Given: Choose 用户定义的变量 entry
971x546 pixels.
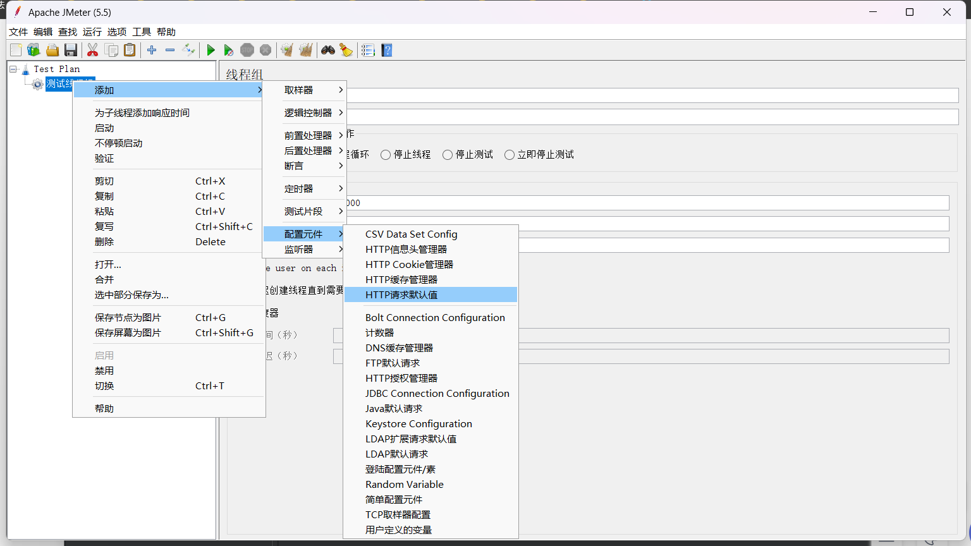Looking at the screenshot, I should (431, 530).
